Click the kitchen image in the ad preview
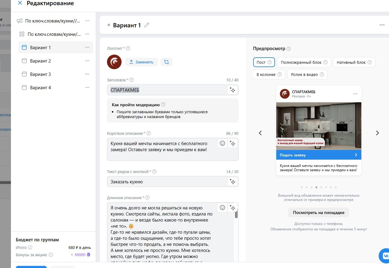Screen dimensions: 389x268 pos(319,126)
